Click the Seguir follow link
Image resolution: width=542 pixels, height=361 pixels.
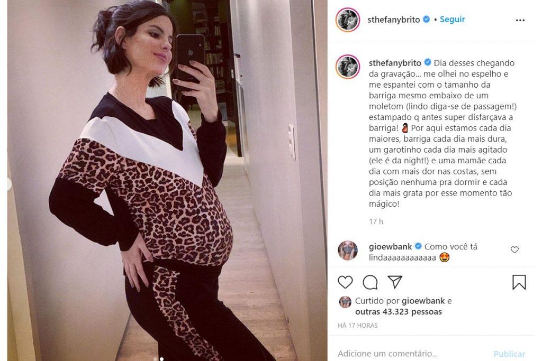coord(452,20)
